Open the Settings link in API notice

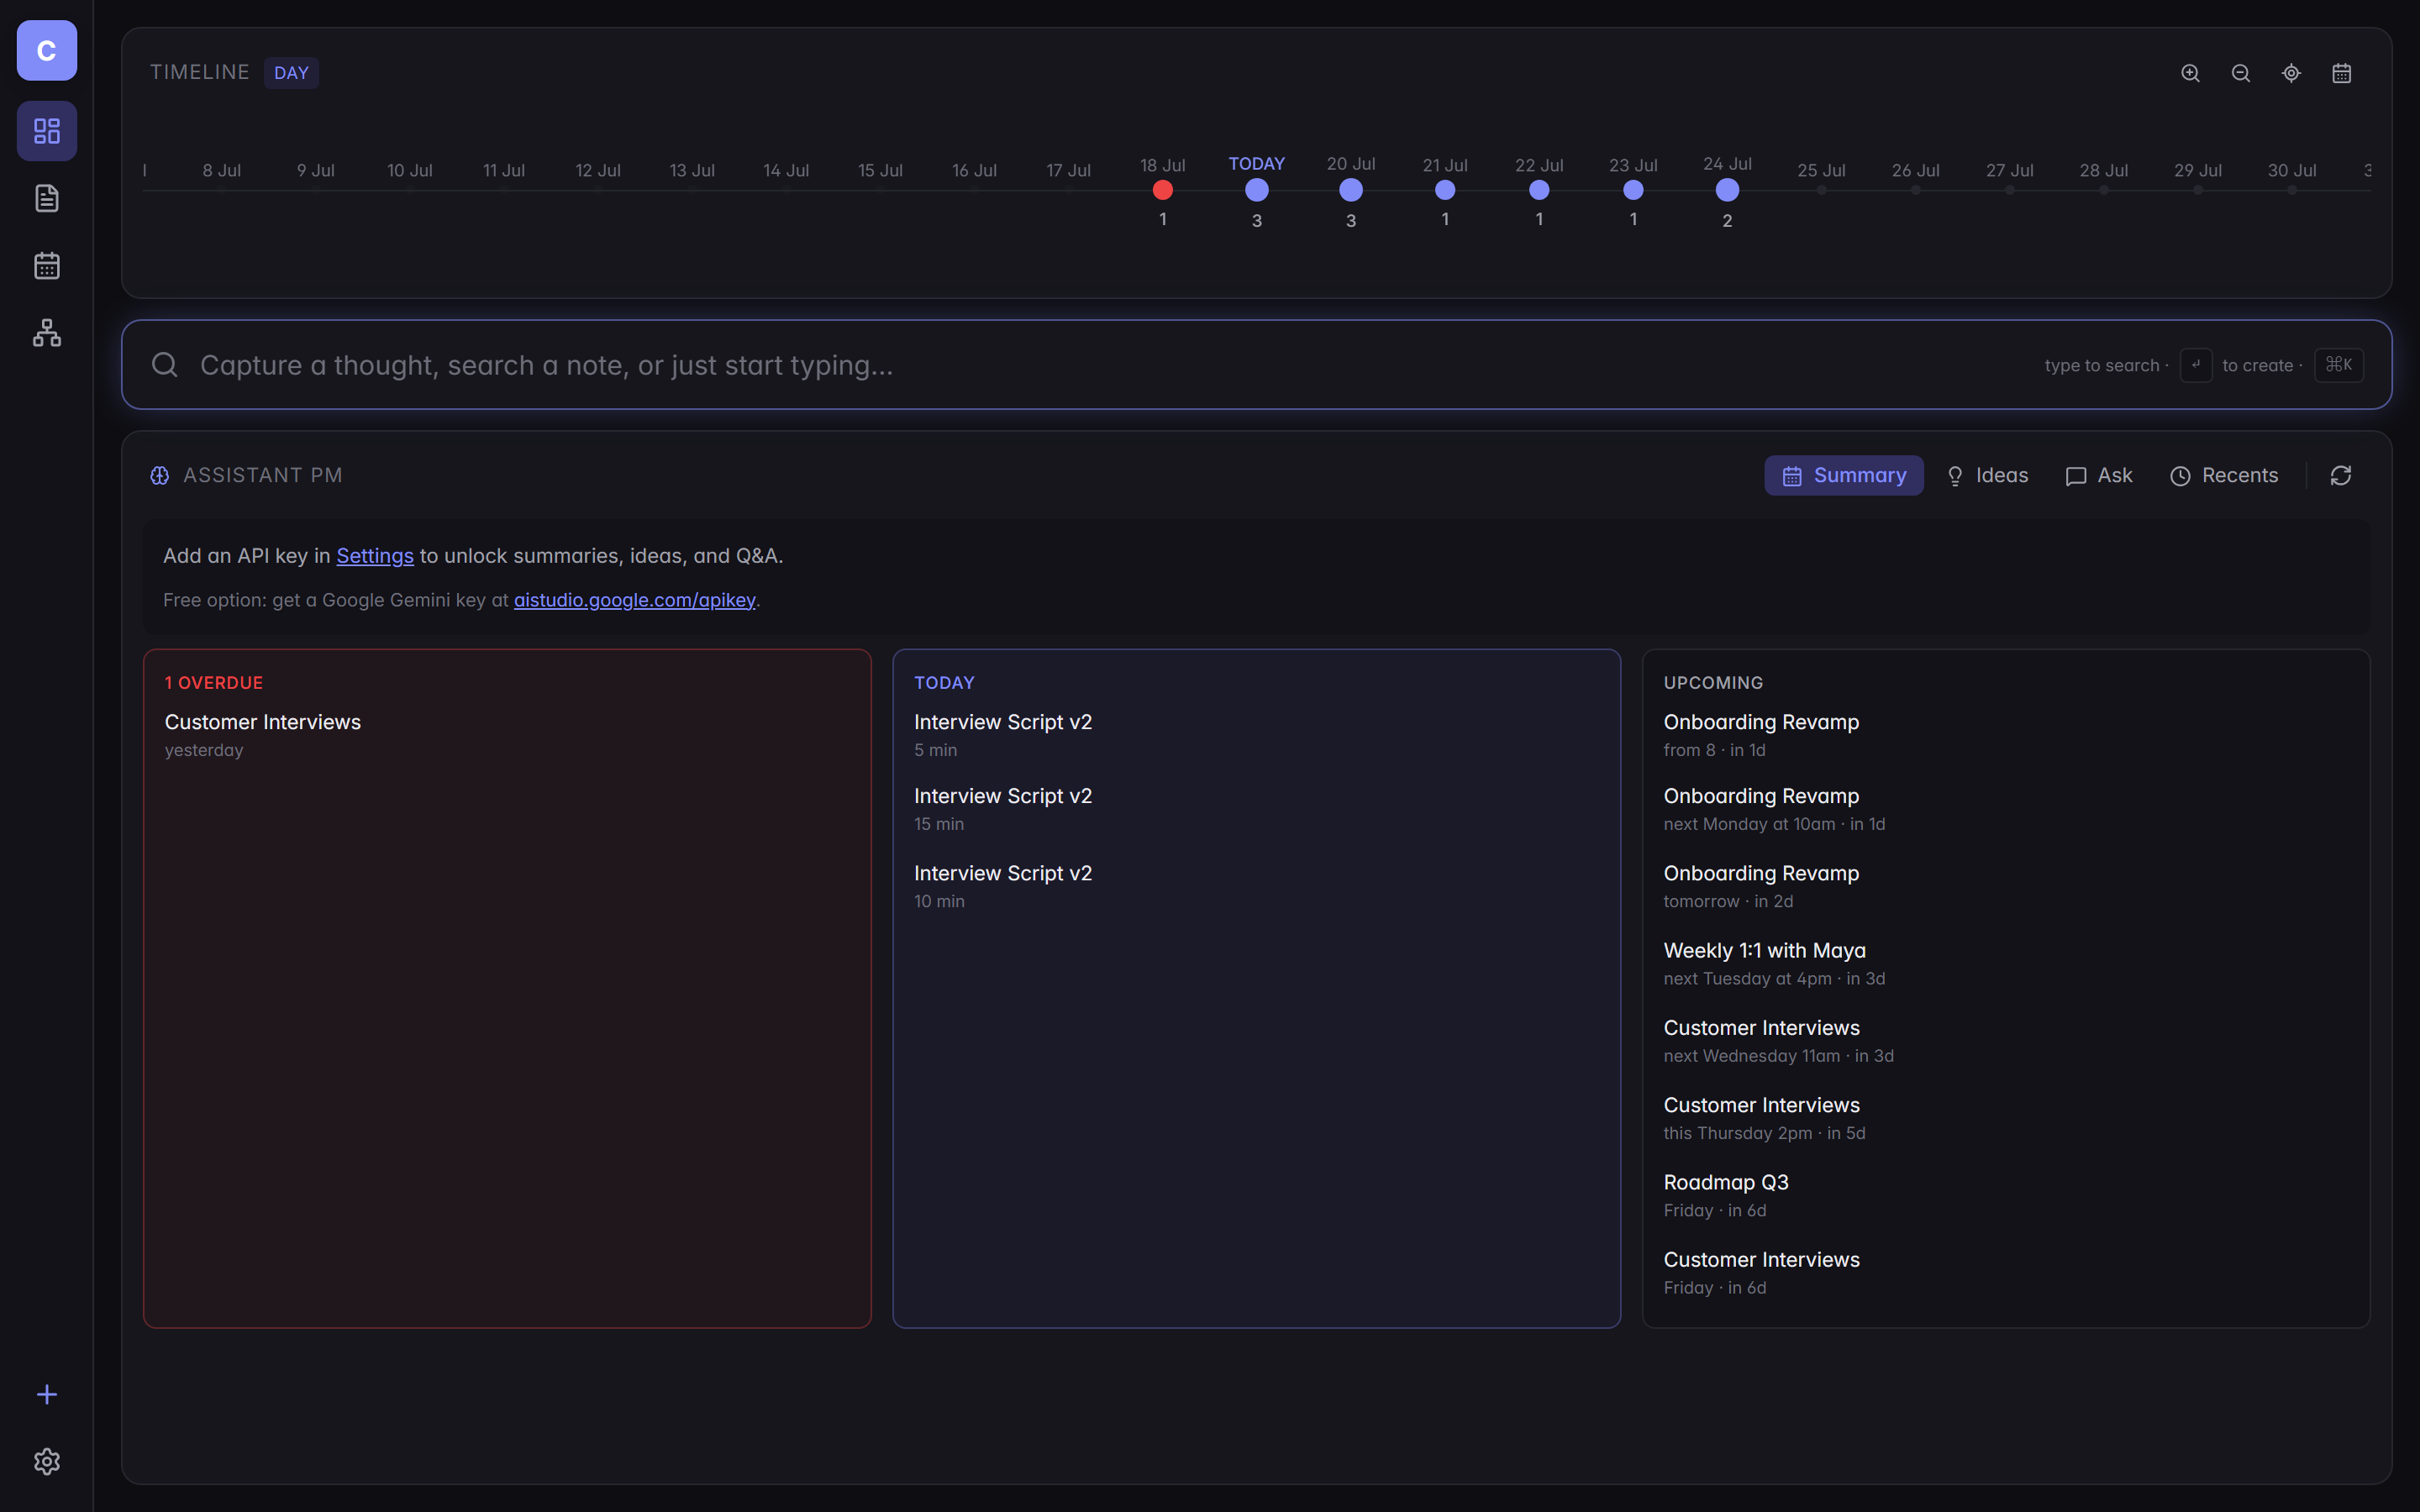(x=375, y=556)
